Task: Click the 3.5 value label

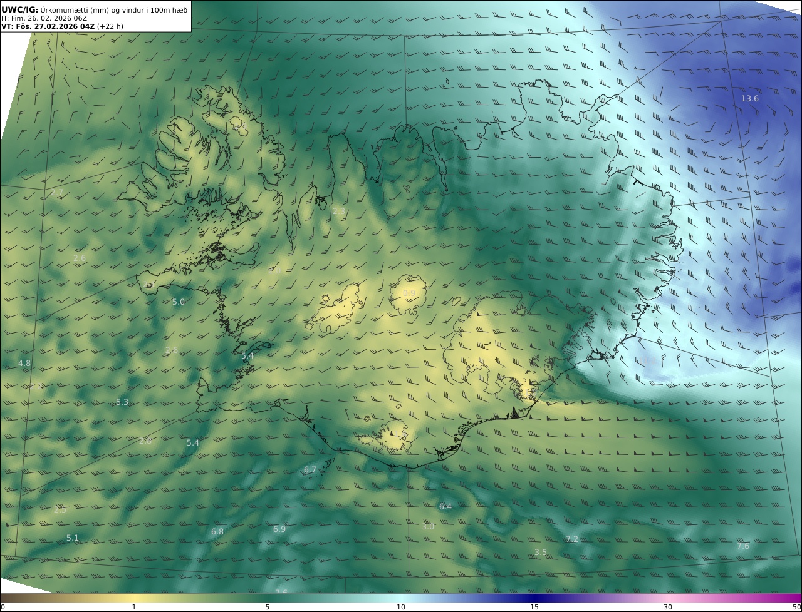Action: point(541,552)
